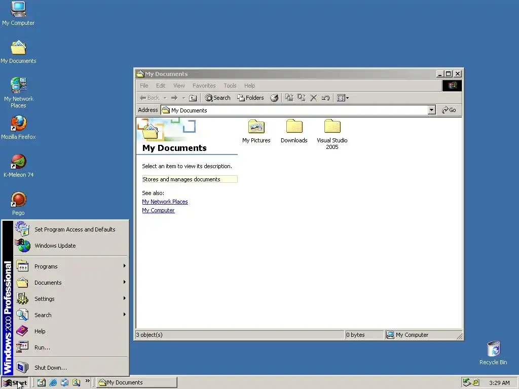Click the 3:29 AM clock
This screenshot has height=389, width=519.
(x=499, y=383)
